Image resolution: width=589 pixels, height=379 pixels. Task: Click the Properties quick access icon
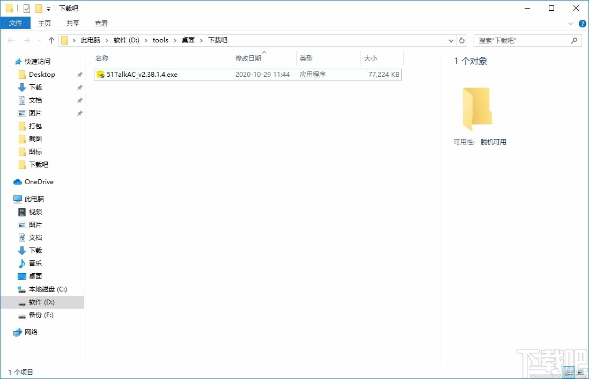[26, 8]
